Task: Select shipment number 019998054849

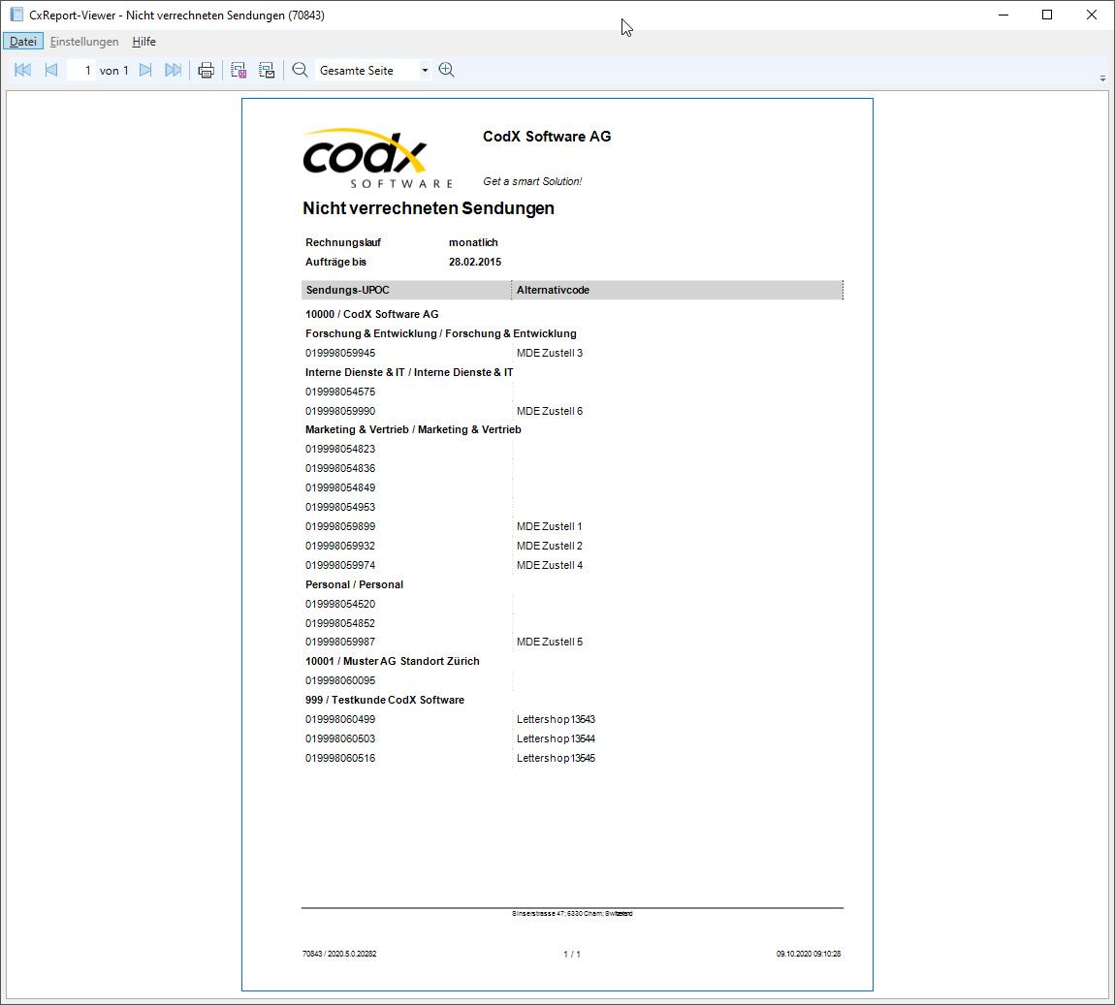Action: (x=340, y=487)
